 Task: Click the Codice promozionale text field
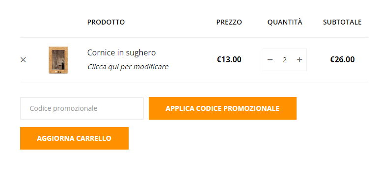[82, 108]
